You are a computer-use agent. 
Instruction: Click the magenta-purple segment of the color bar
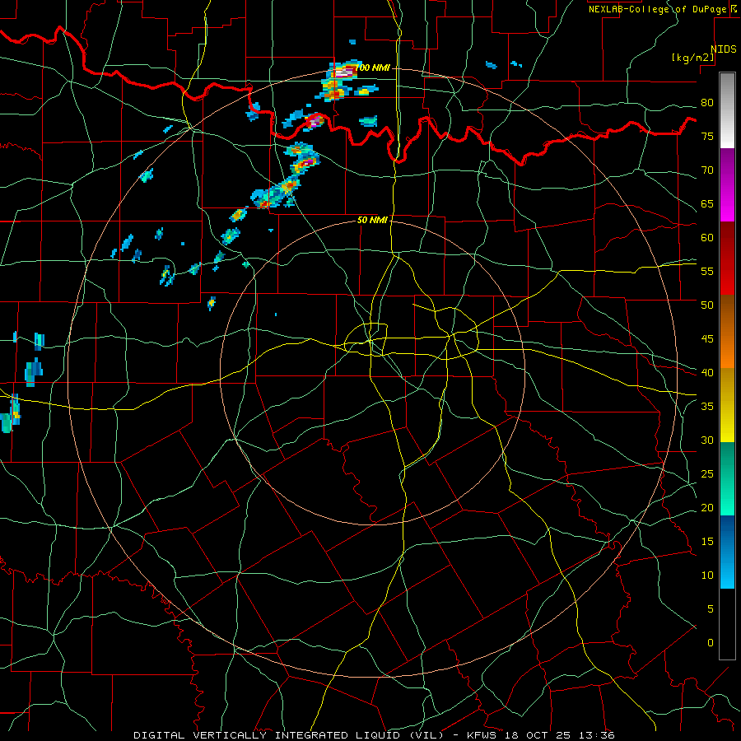(x=727, y=184)
